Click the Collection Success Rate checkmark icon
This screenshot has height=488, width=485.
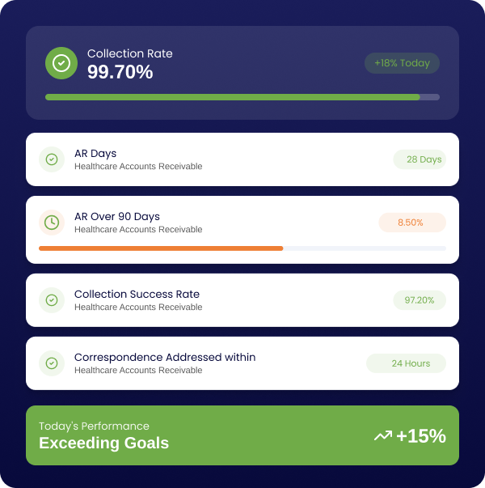click(52, 300)
